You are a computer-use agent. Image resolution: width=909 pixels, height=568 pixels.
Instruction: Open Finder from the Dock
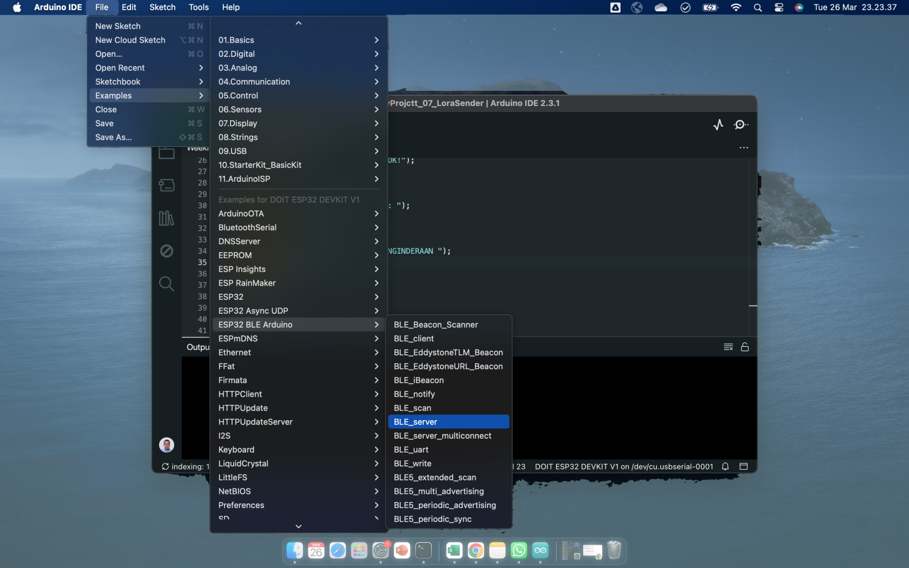(x=295, y=551)
